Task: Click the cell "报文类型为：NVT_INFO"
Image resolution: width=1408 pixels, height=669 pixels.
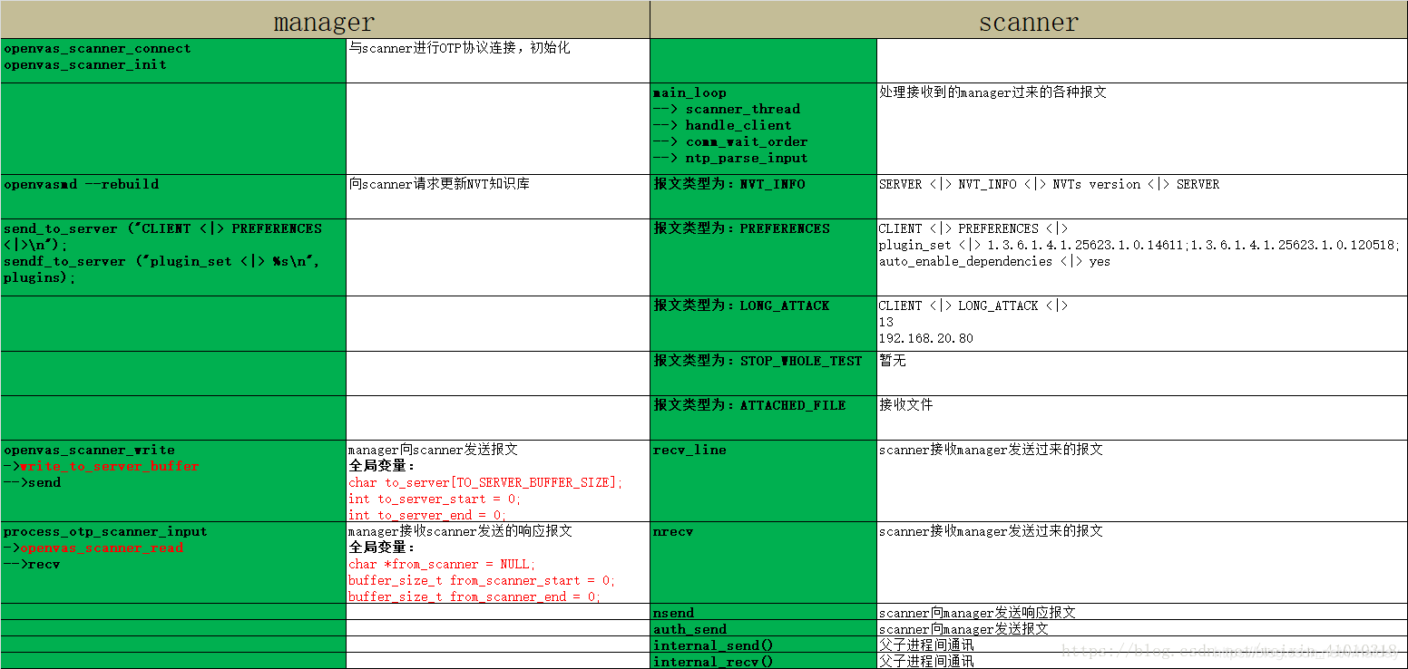Action: tap(764, 196)
